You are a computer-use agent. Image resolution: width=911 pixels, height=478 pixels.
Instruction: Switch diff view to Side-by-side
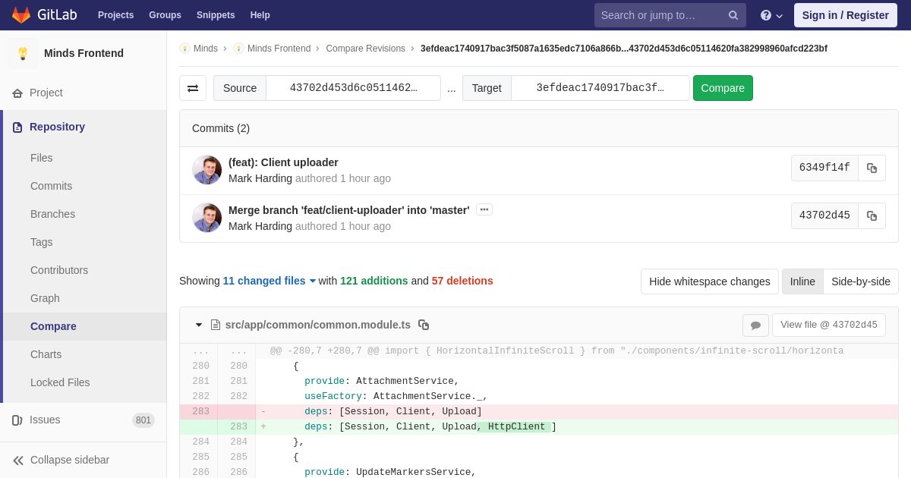(861, 281)
